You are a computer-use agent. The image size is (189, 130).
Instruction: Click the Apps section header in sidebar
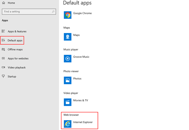[x=5, y=20]
